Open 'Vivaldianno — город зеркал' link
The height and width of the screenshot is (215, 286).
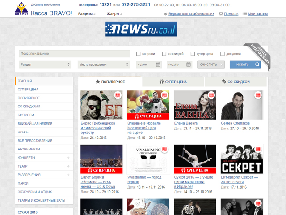[144, 180]
